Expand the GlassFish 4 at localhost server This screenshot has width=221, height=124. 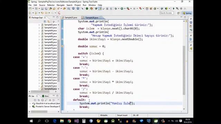tap(30, 103)
